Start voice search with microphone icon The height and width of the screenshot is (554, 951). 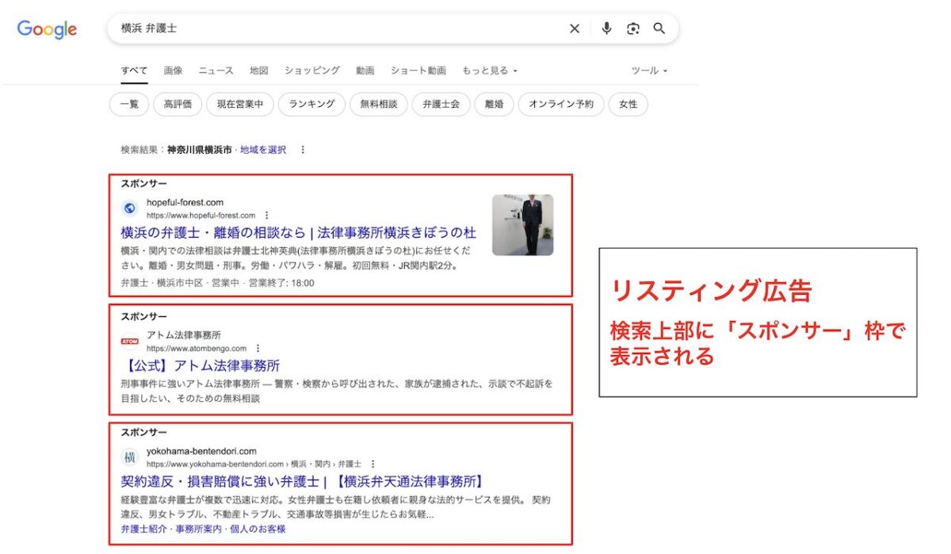pos(606,29)
